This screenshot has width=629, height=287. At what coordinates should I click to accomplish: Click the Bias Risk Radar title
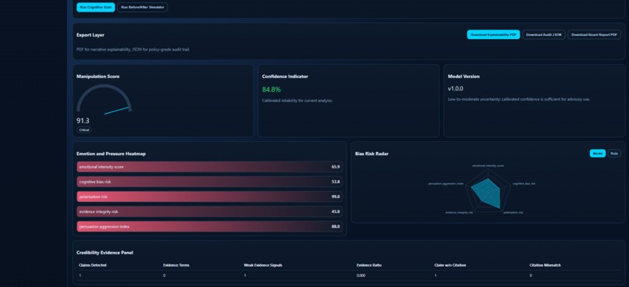click(x=371, y=154)
